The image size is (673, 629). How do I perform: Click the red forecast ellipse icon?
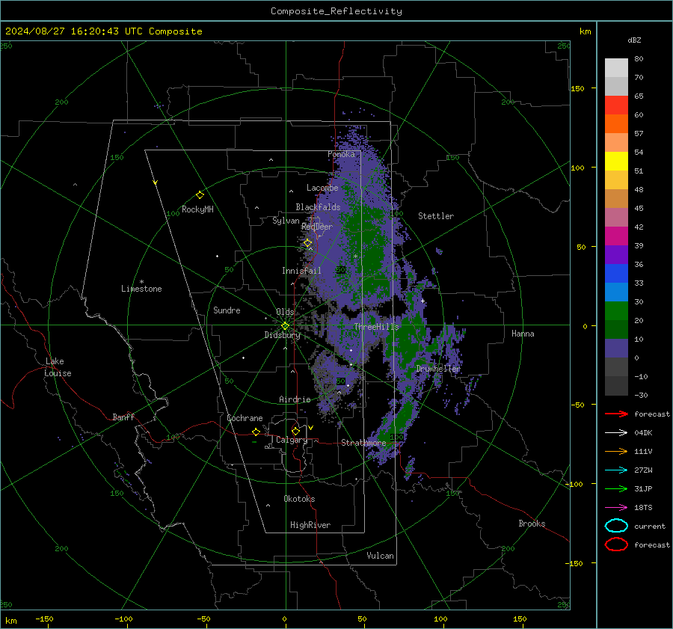[x=616, y=544]
